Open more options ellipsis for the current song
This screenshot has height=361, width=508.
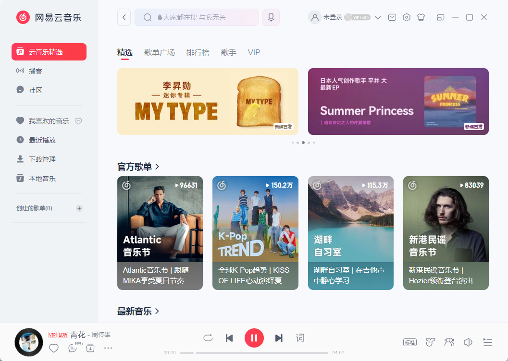108,348
